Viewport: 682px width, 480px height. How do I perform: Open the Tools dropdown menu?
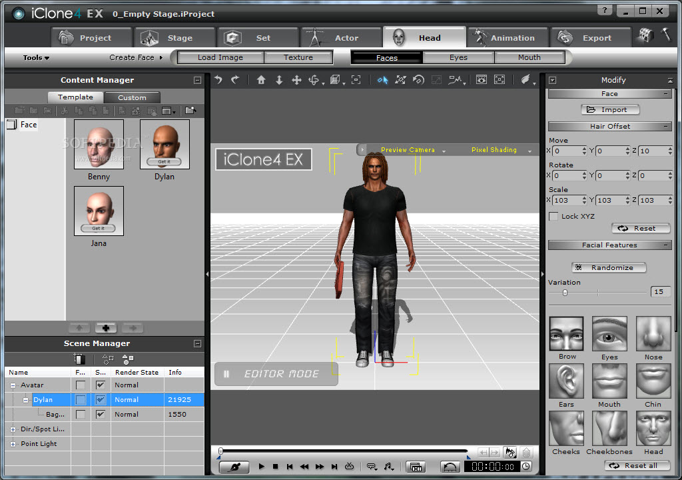36,57
